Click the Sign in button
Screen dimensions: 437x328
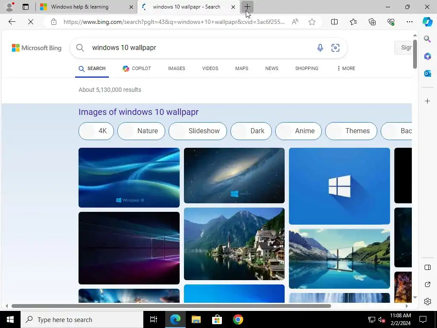pos(403,48)
